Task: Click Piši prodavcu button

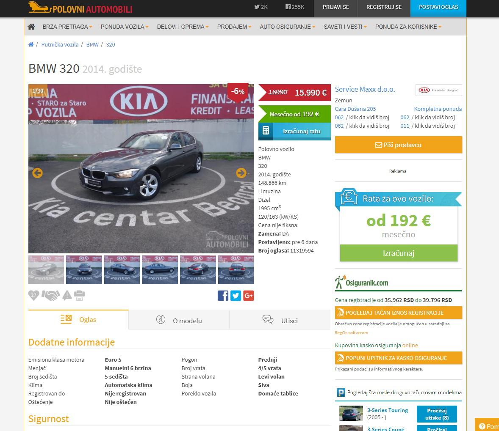Action: click(399, 145)
